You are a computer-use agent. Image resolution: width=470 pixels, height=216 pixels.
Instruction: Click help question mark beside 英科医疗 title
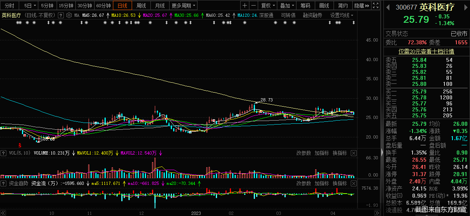click(61, 15)
